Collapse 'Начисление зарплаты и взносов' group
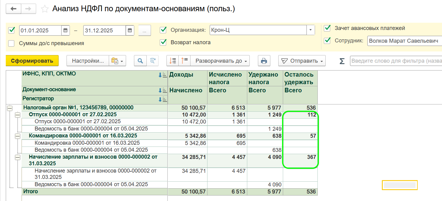This screenshot has height=201, width=442. [x=18, y=157]
